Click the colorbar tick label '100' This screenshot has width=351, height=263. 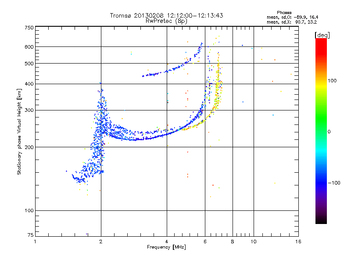point(332,81)
